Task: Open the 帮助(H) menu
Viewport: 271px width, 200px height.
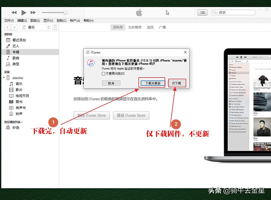Action: 89,21
